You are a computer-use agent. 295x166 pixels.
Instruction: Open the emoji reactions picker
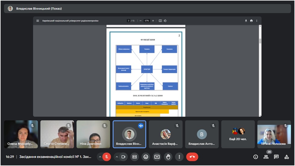146,157
